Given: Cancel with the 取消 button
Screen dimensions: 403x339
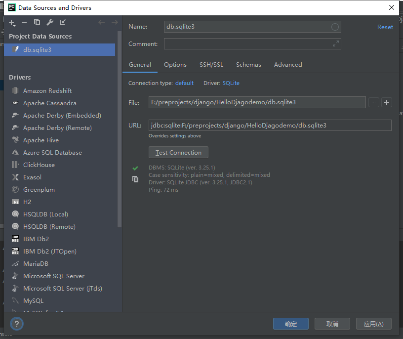Looking at the screenshot, I should click(332, 324).
